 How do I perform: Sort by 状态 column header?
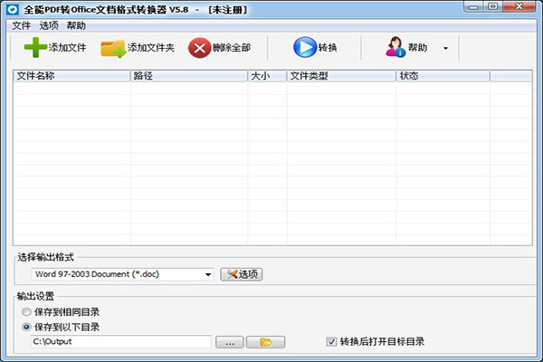point(443,76)
